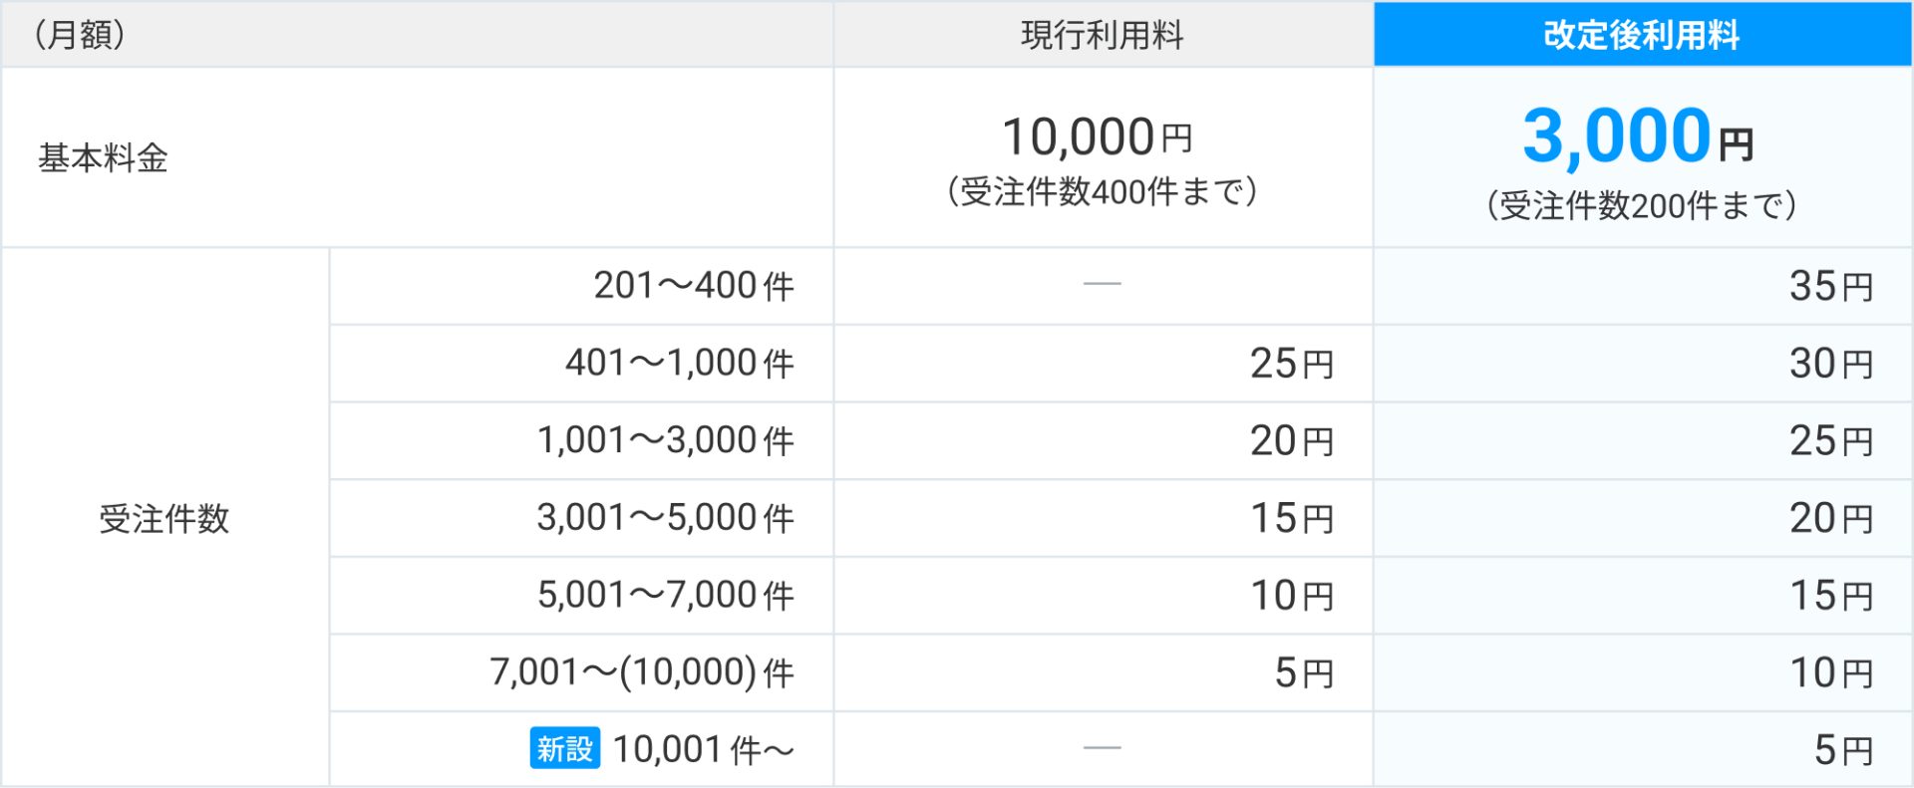Click (受注件数200件まで) note text
The height and width of the screenshot is (788, 1914).
pos(1642,206)
